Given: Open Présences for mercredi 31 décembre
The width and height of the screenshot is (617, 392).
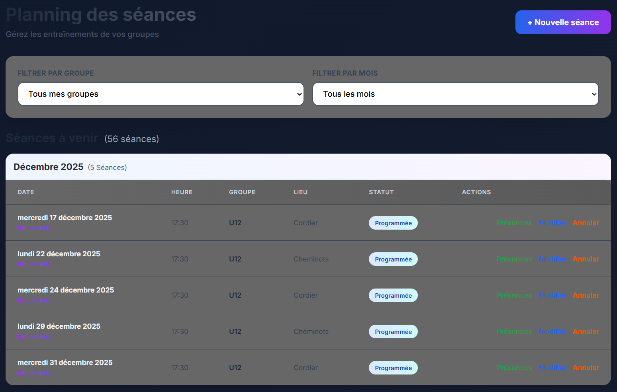Looking at the screenshot, I should coord(514,368).
